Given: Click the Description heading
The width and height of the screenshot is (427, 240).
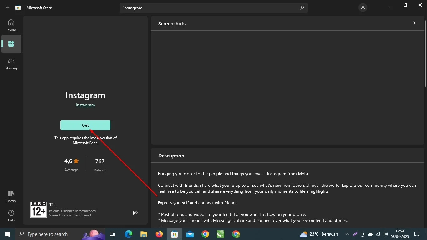Looking at the screenshot, I should 171,156.
